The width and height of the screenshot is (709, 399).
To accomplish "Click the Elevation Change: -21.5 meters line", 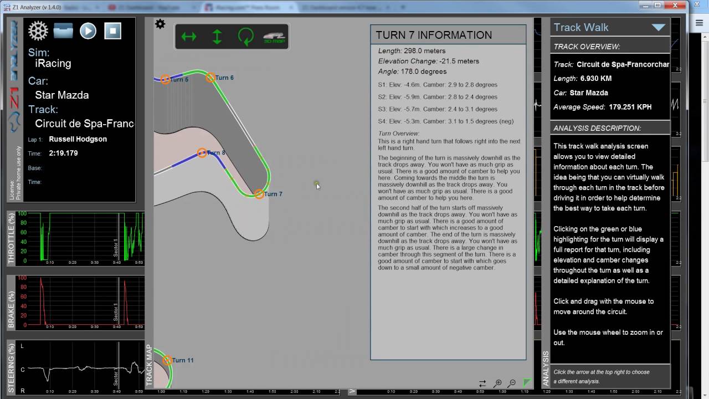I will [x=429, y=61].
